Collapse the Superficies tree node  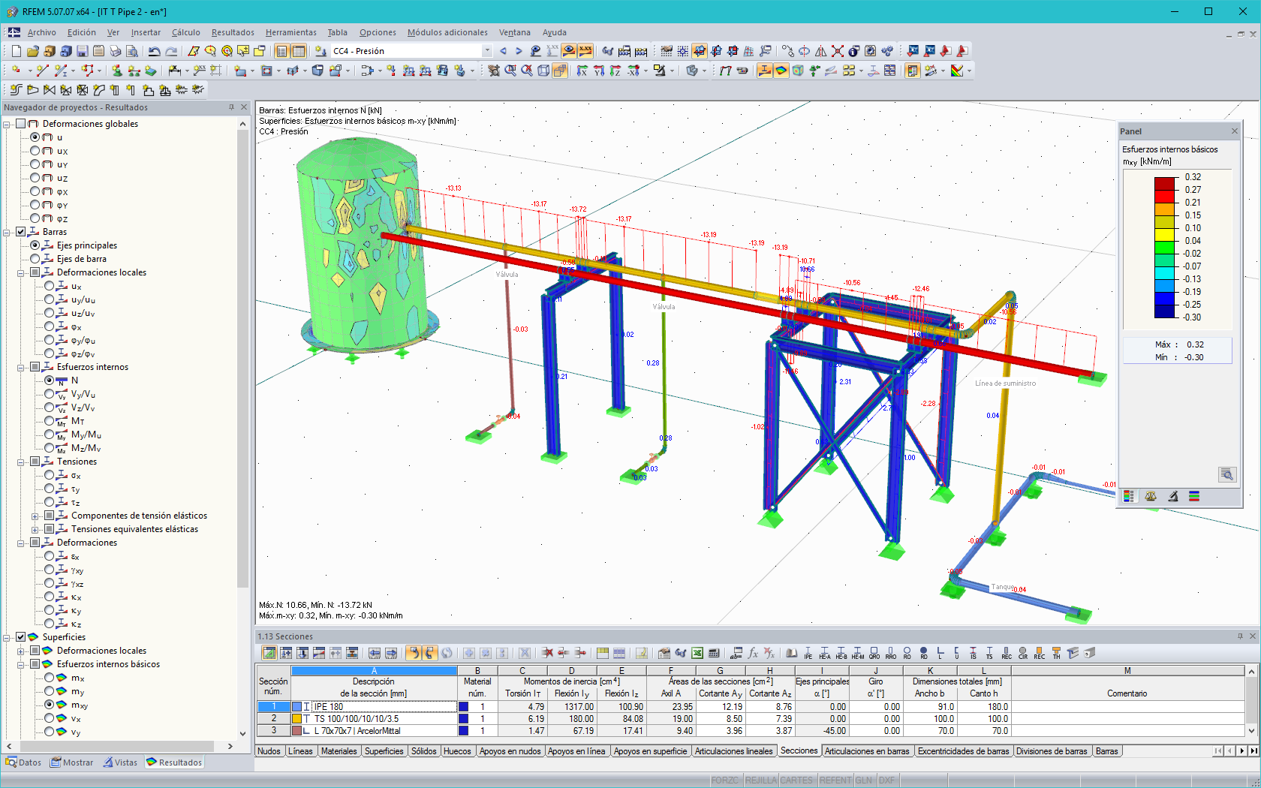tap(7, 637)
